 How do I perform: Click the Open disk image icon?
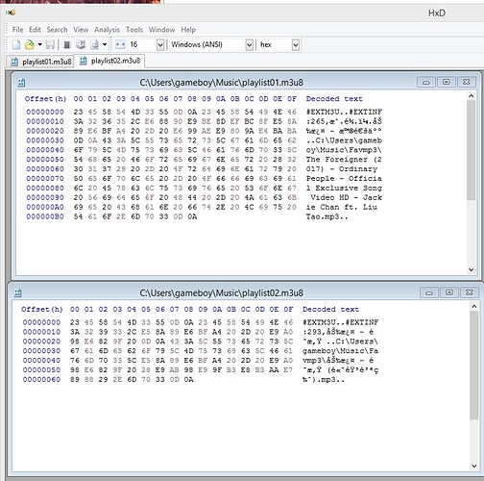click(95, 44)
